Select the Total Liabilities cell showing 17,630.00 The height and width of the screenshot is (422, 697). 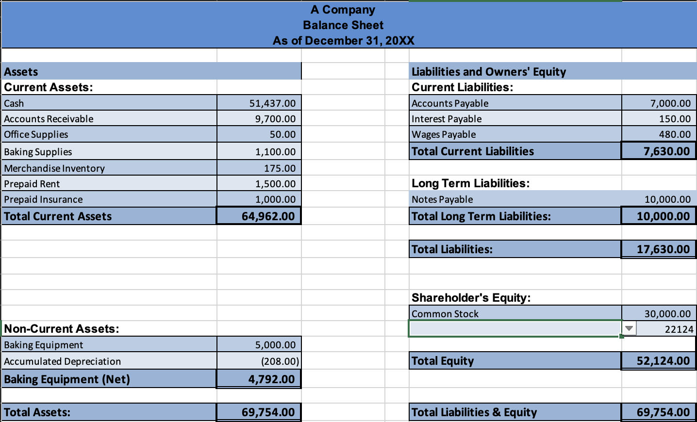coord(658,249)
